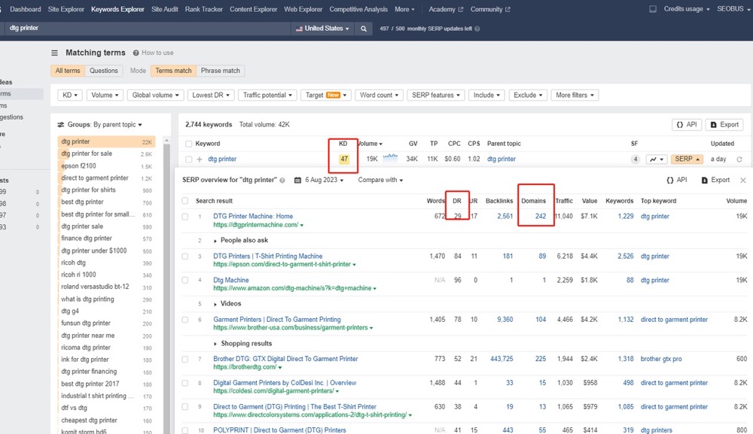Expand the Shopping results row
Image resolution: width=753 pixels, height=434 pixels.
click(x=242, y=344)
